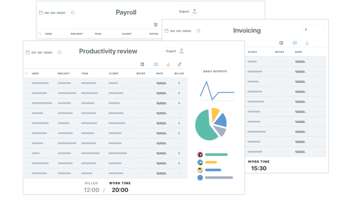The height and width of the screenshot is (207, 360).
Task: Refresh the Invoicing report
Action: (198, 31)
